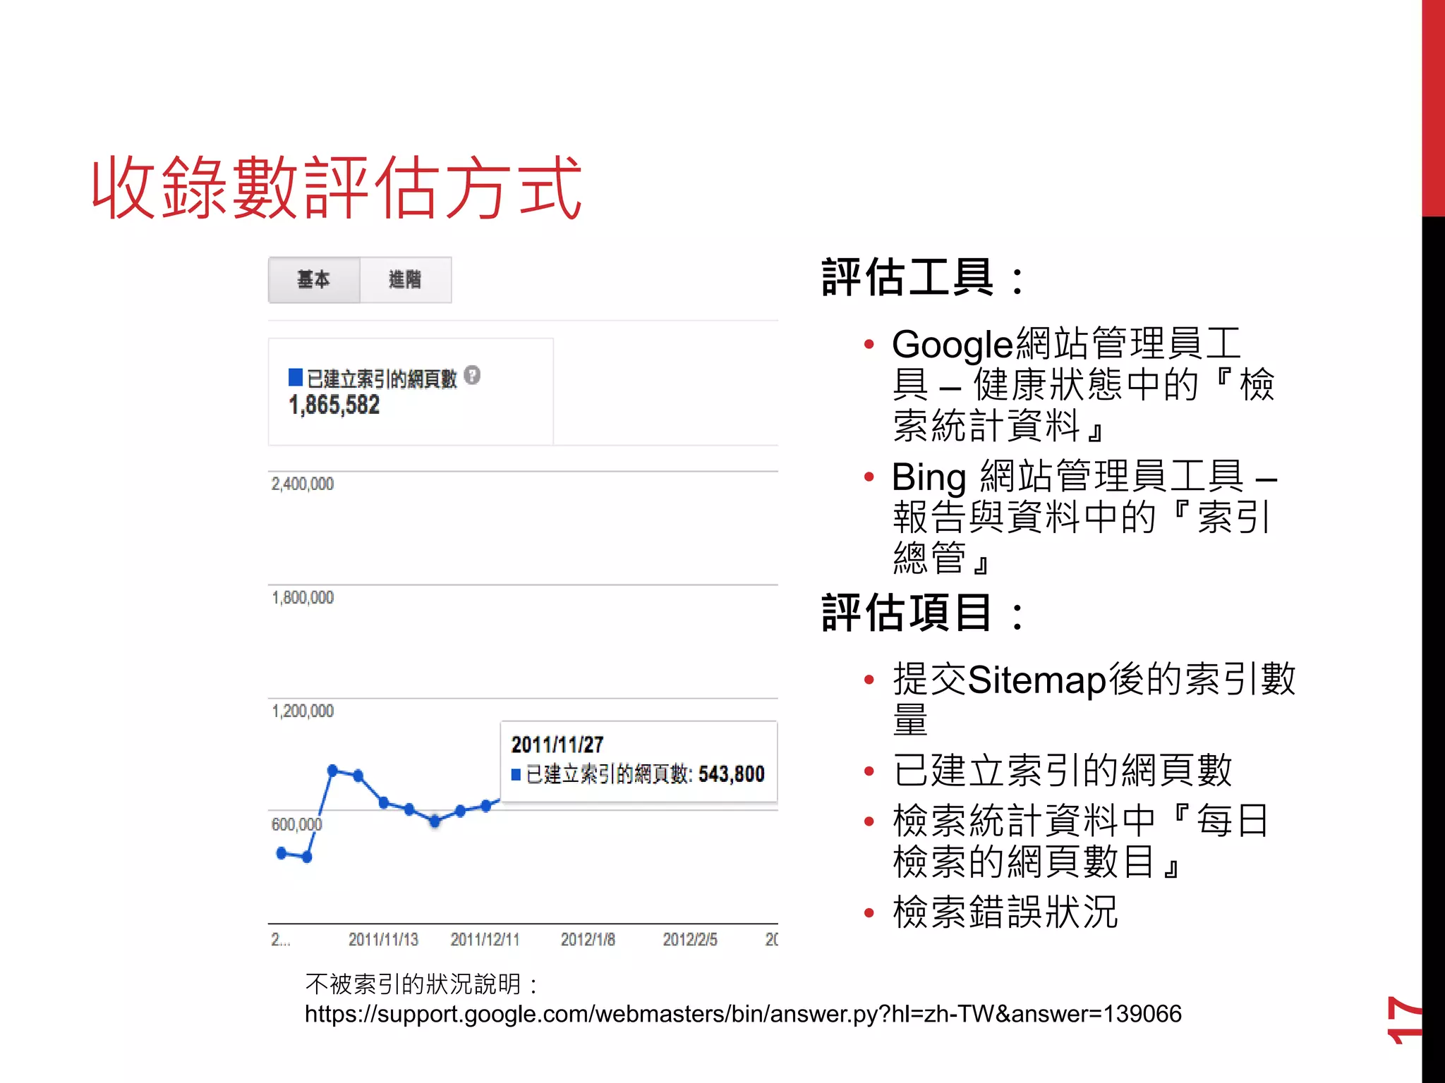Image resolution: width=1445 pixels, height=1083 pixels.
Task: Click the 評估工具 heading
Action: coord(923,278)
